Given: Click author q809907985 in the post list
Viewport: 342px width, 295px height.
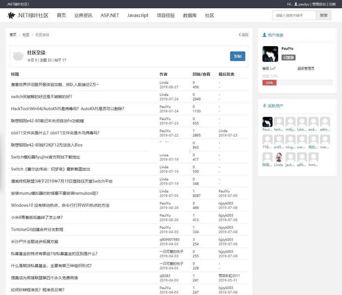Looking at the screenshot, I should pos(170,239).
